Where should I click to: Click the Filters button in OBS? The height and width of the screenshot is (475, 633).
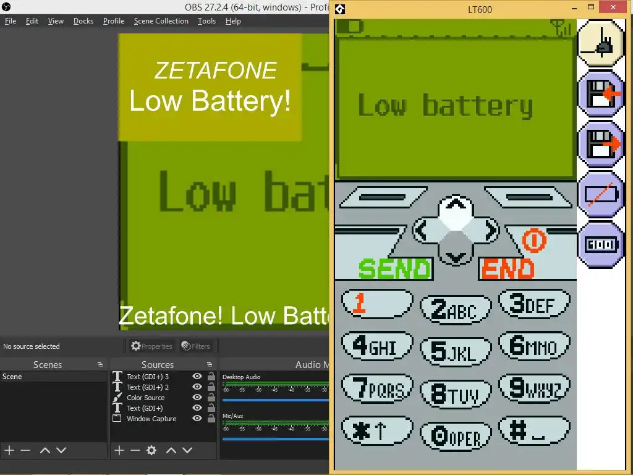pos(196,346)
